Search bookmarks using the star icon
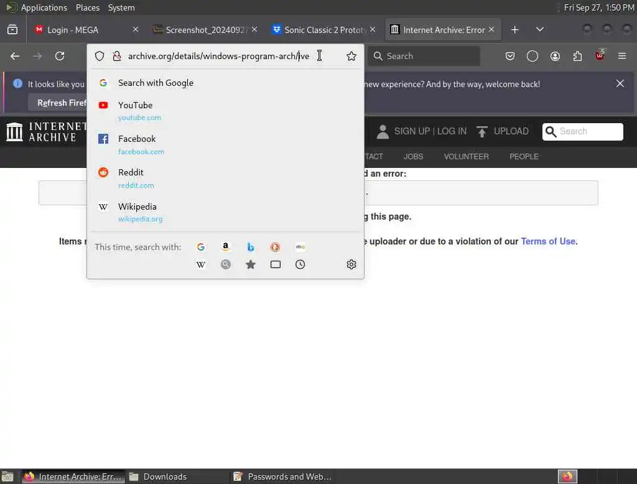Image resolution: width=637 pixels, height=484 pixels. pos(251,264)
